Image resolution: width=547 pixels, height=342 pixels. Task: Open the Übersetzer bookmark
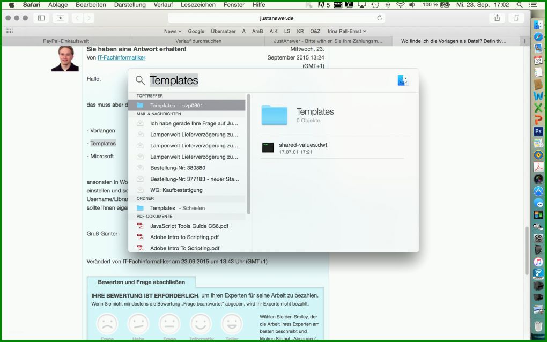(x=223, y=31)
